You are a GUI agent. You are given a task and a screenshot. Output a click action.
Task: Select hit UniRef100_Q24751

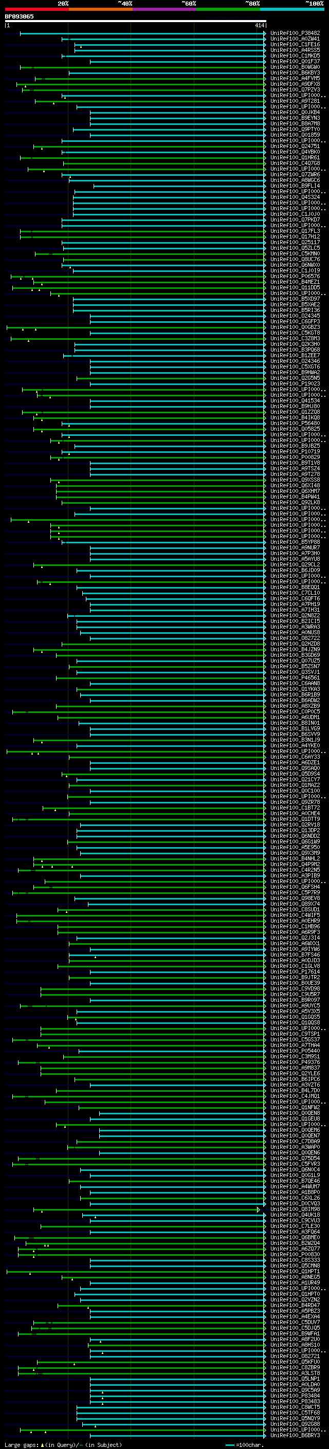(x=295, y=146)
